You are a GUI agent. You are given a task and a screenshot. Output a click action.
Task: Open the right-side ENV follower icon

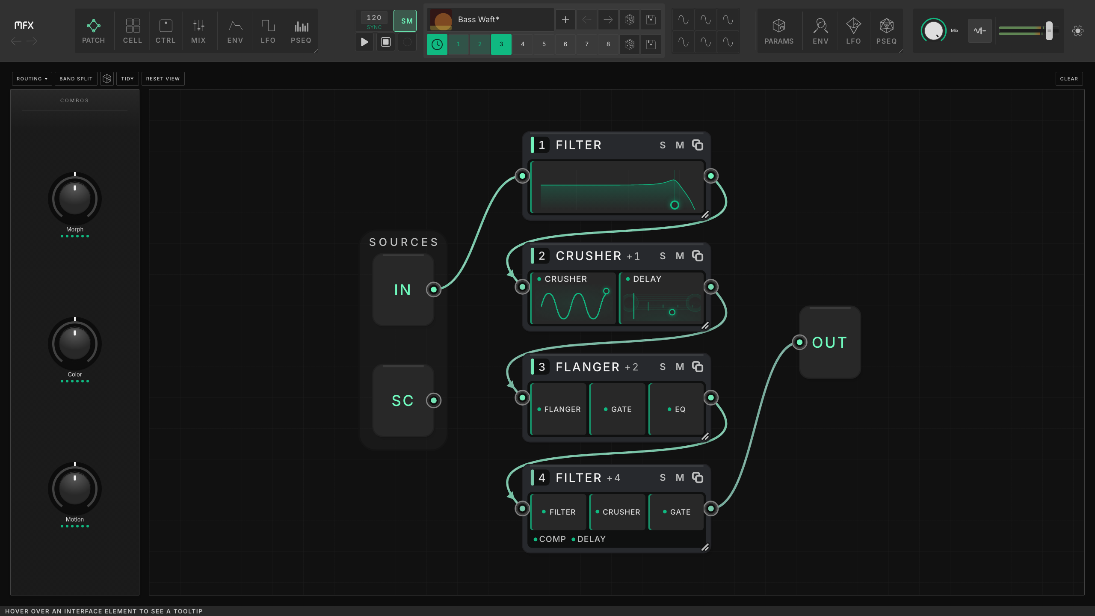coord(820,31)
